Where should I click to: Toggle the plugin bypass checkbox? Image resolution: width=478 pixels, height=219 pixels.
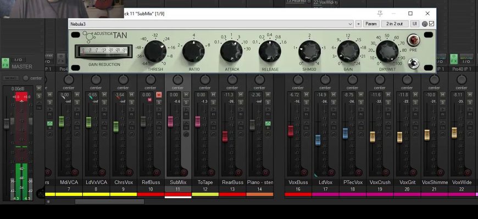point(431,24)
